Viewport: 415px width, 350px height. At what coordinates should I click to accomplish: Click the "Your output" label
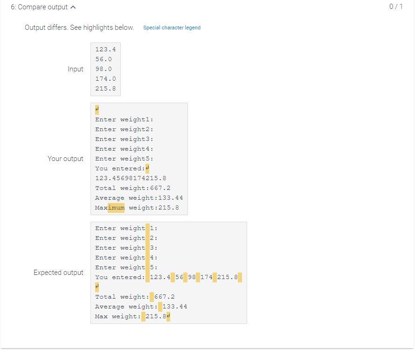tap(66, 159)
